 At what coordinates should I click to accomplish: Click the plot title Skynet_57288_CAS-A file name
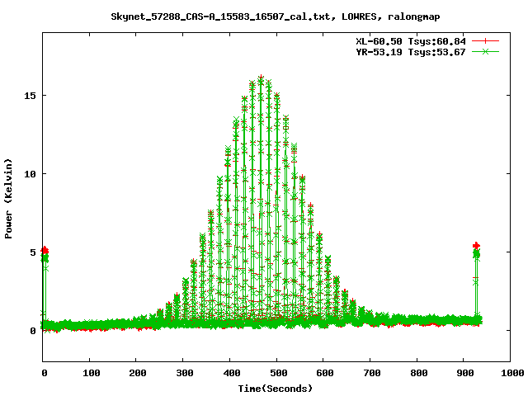pos(220,16)
